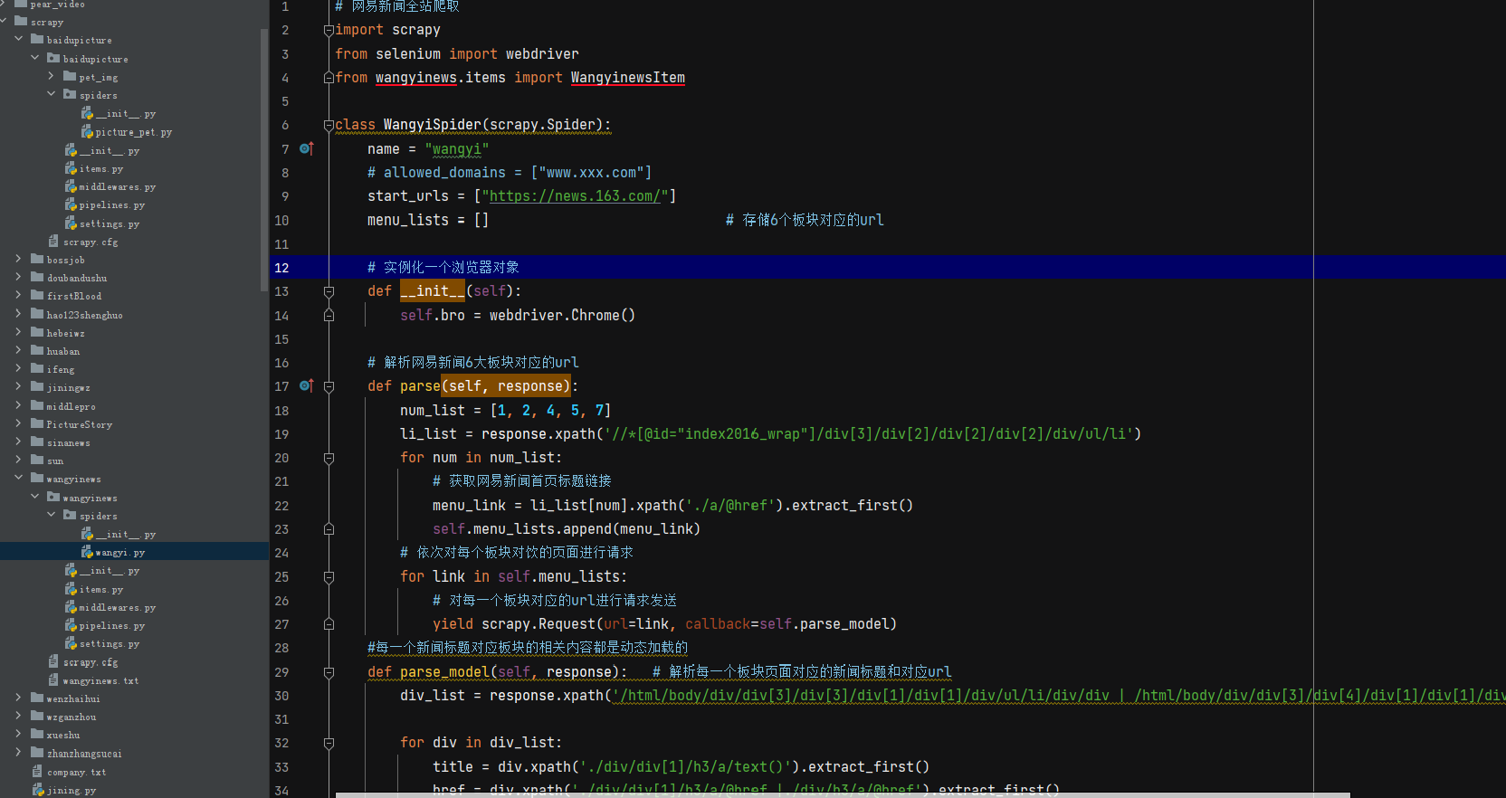Select the middlepro folder

71,406
